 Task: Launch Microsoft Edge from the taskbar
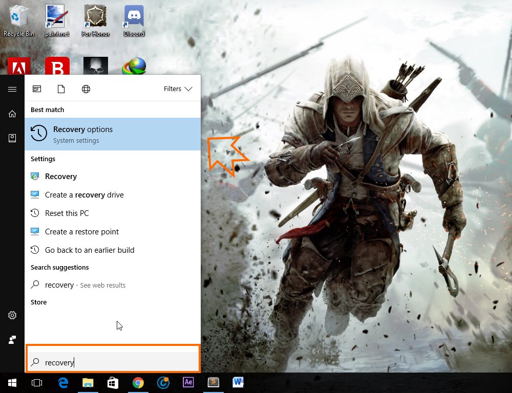(63, 383)
